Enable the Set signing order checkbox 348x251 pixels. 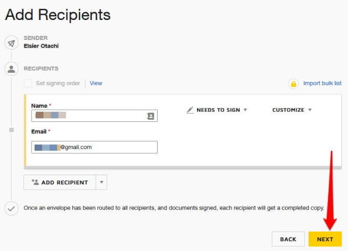28,83
